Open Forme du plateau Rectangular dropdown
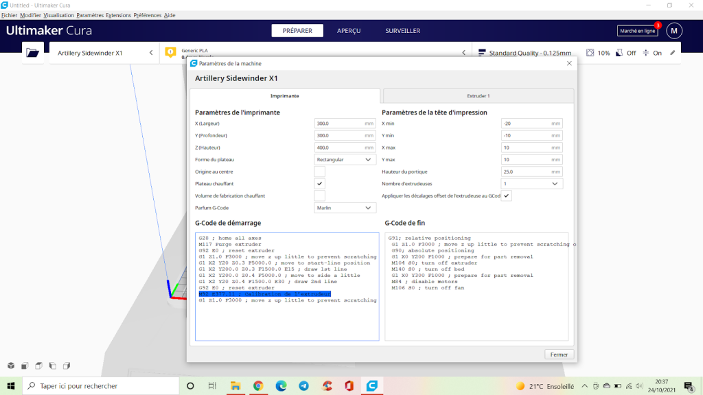The height and width of the screenshot is (395, 703). point(345,159)
